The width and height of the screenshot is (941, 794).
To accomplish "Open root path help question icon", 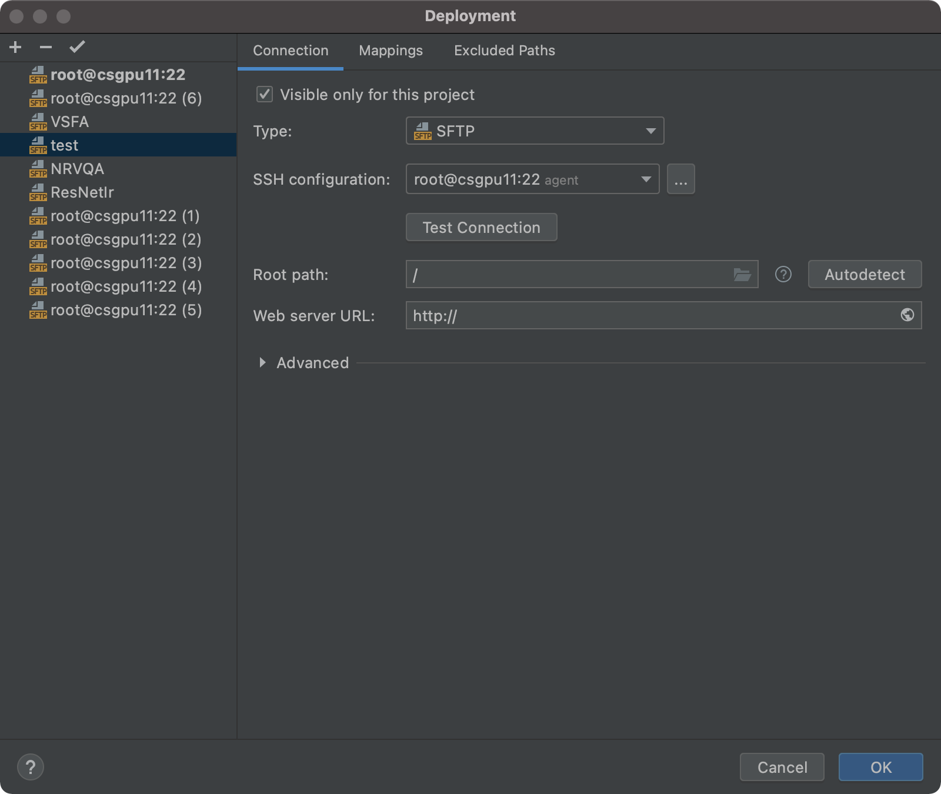I will 783,275.
